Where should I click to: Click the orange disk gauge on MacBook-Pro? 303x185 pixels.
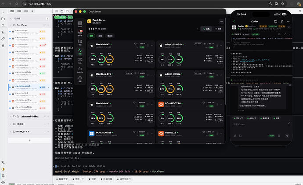pos(109,89)
